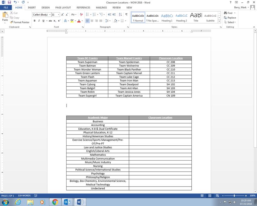
Task: Toggle strikethrough formatting
Action: point(50,21)
